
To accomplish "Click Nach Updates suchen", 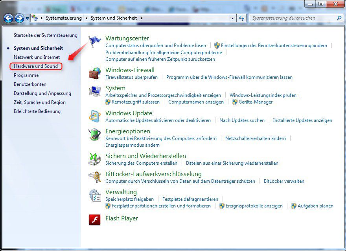I will click(x=241, y=120).
